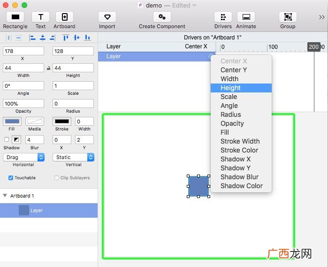Show more toolbar items with the chevrons

pos(321,17)
